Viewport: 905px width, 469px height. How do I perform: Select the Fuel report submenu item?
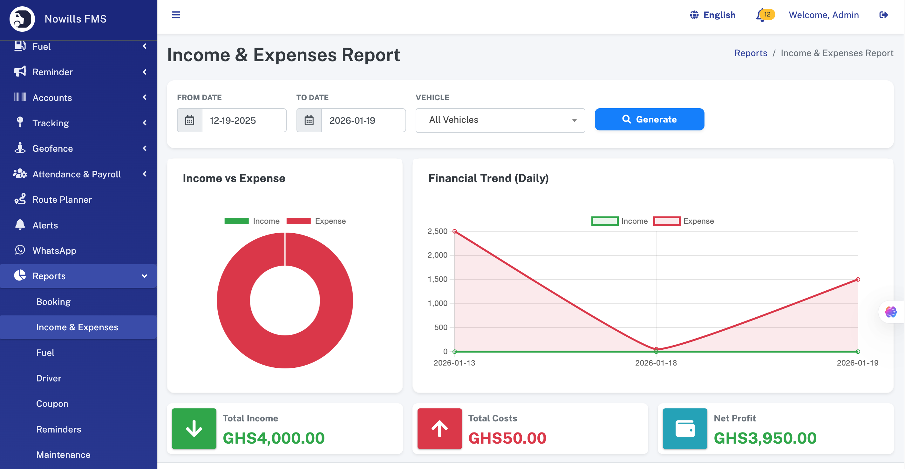pyautogui.click(x=45, y=353)
